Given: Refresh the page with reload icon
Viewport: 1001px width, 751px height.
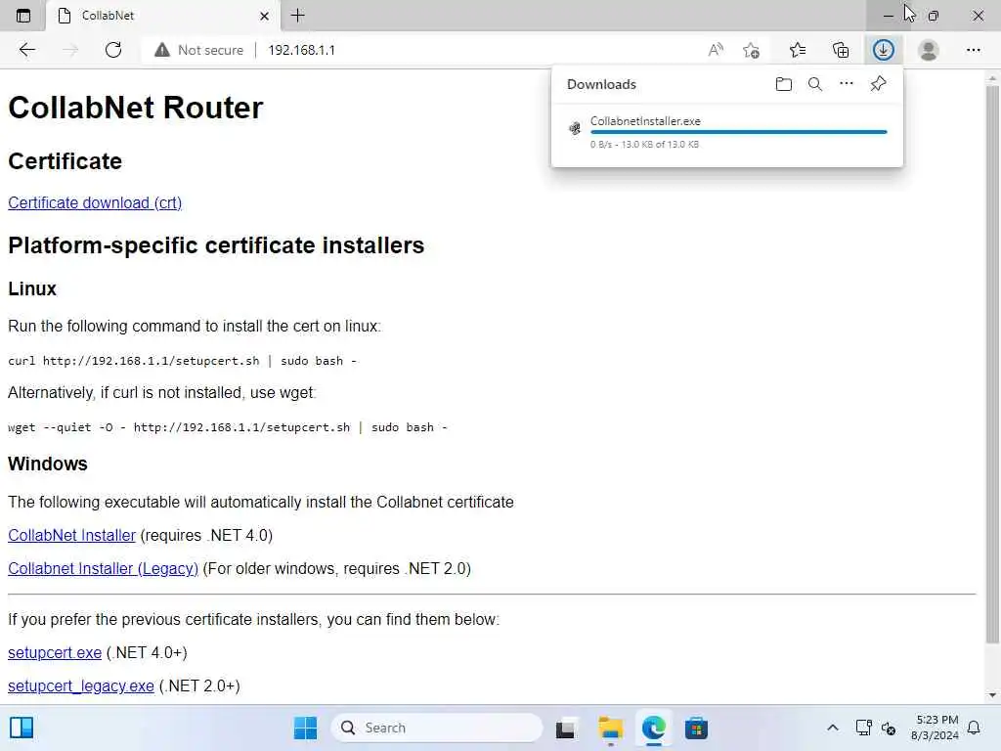Looking at the screenshot, I should click(113, 50).
